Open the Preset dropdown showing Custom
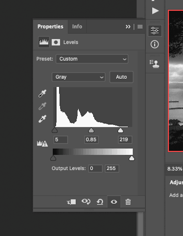The height and width of the screenshot is (236, 183). point(92,59)
